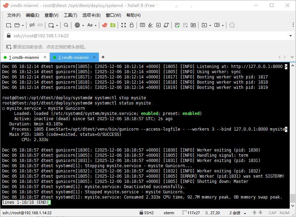The image size is (296, 217).
Task: Open the session properties icon
Action: click(x=51, y=25)
